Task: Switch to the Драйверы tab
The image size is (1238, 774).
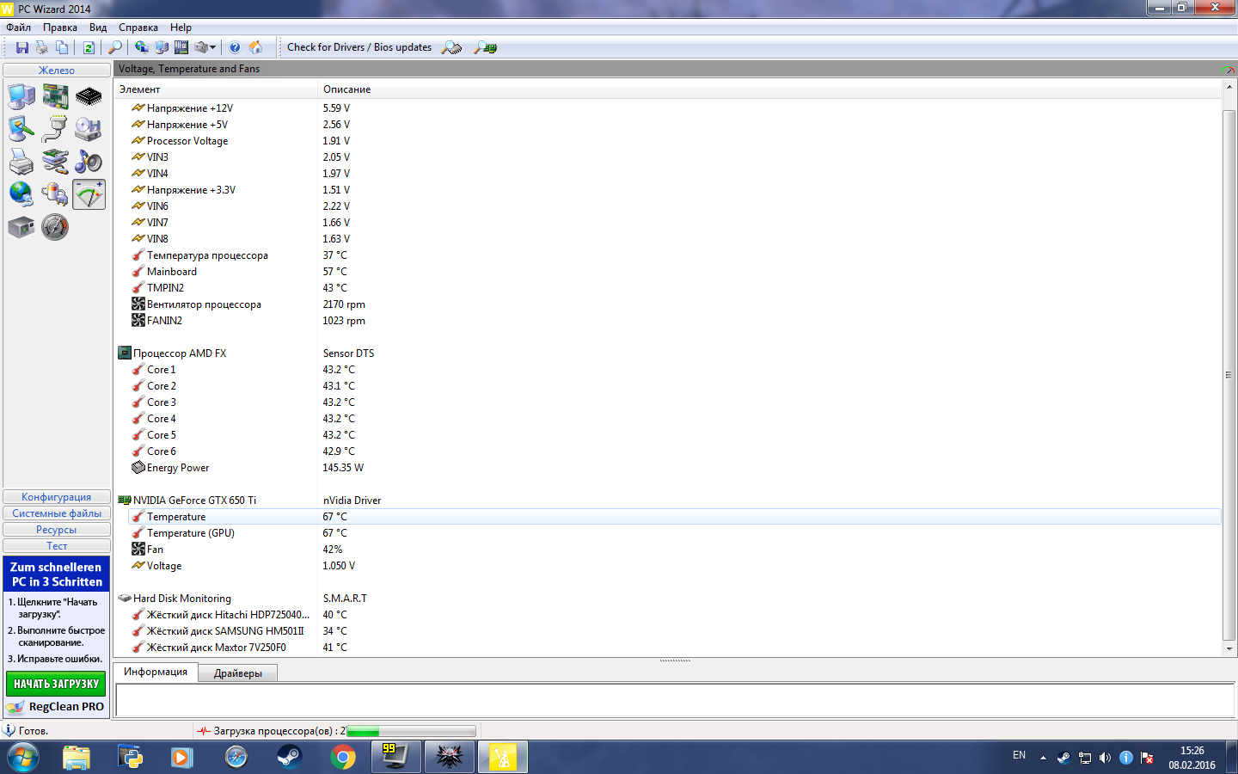Action: pyautogui.click(x=238, y=673)
